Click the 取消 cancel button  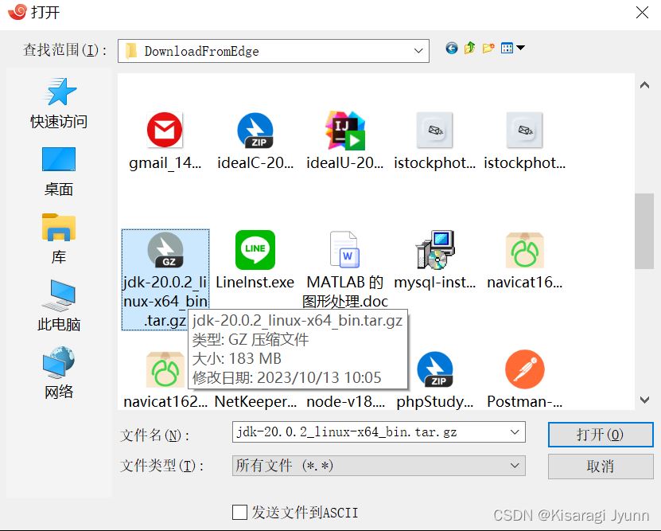(x=601, y=467)
